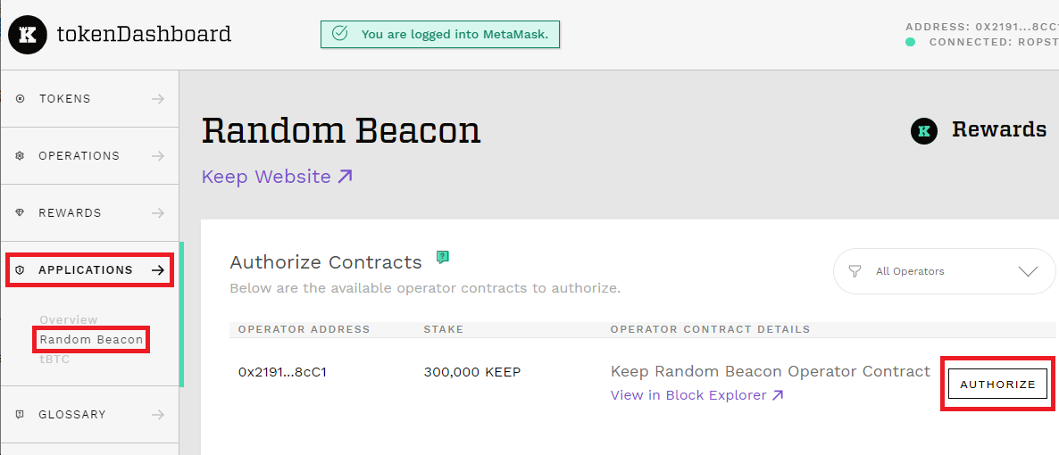Click the Keep logo in header
1059x455 pixels.
[x=28, y=35]
